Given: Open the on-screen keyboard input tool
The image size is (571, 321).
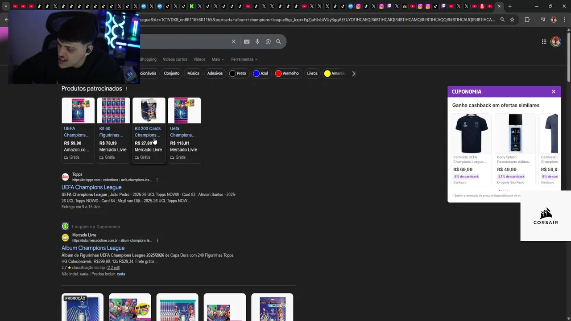Looking at the screenshot, I should coord(247,41).
